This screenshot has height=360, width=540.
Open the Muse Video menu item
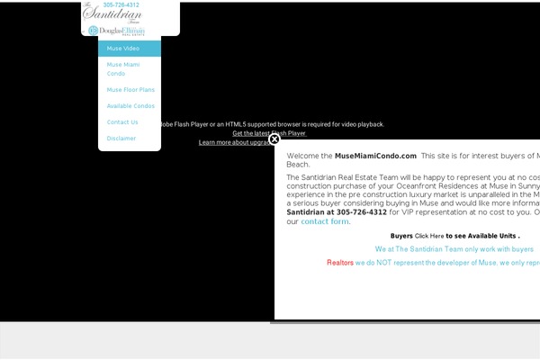130,49
